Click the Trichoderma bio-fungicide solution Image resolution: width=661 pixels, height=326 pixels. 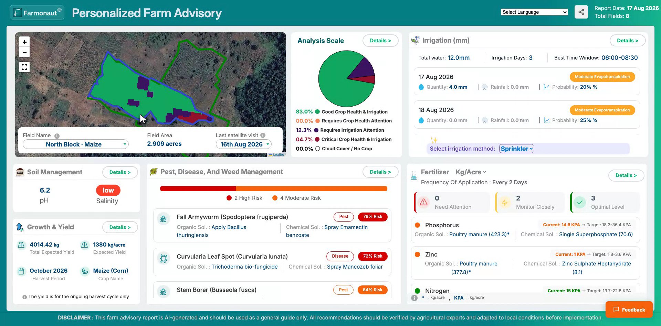(x=244, y=267)
